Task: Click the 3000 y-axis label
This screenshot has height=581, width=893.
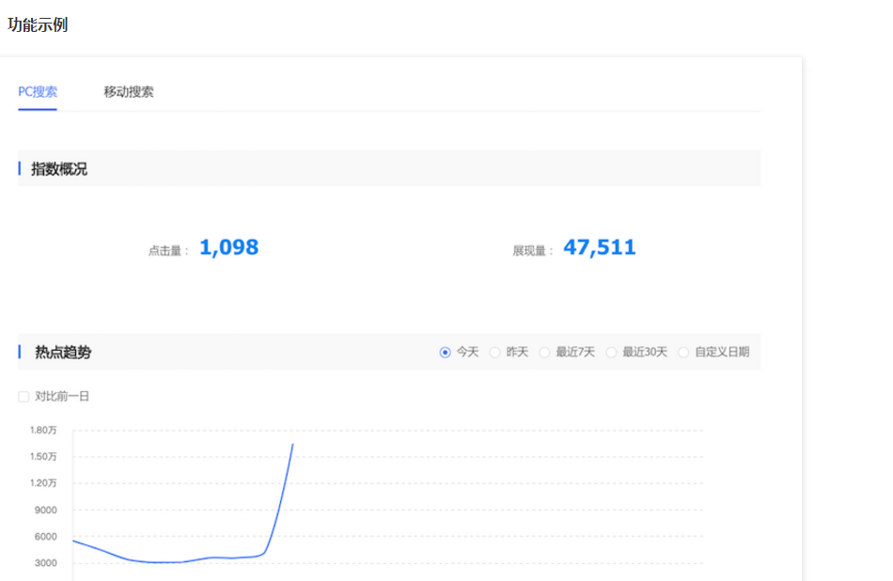Action: [46, 563]
